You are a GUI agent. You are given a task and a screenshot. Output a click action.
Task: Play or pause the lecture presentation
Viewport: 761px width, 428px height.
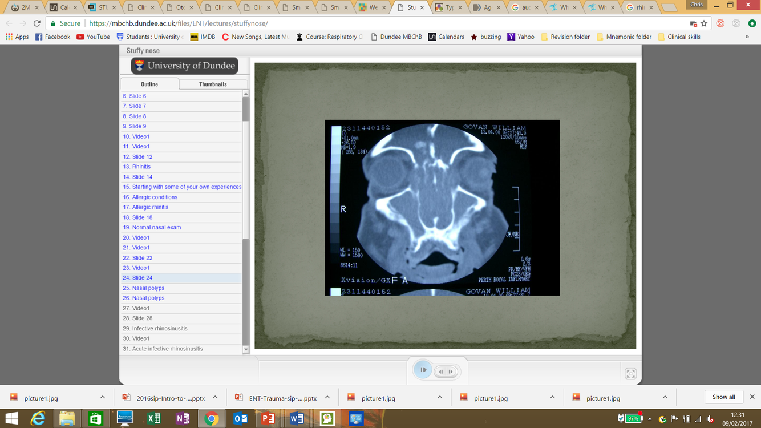423,370
